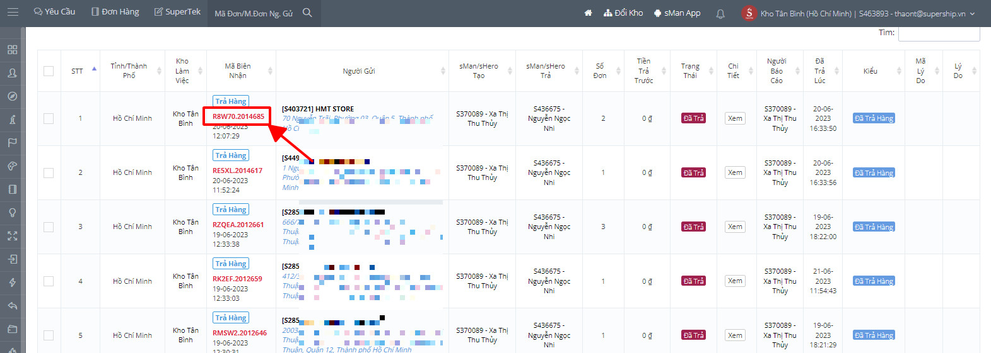991x353 pixels.
Task: Open the SuperTek menu
Action: coord(177,12)
